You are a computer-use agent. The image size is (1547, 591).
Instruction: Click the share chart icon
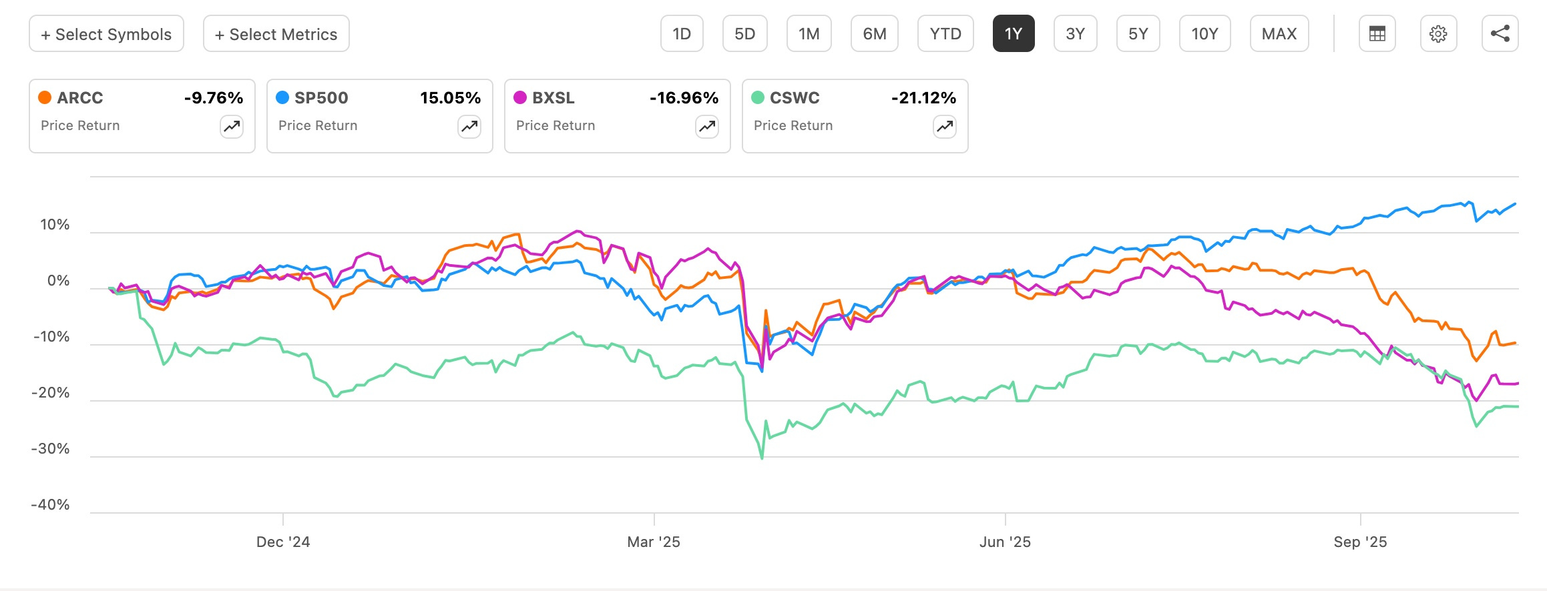point(1500,33)
